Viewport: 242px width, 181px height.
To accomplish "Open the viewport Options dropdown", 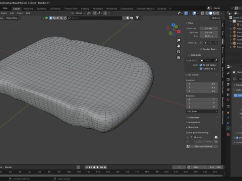I will tap(217, 18).
